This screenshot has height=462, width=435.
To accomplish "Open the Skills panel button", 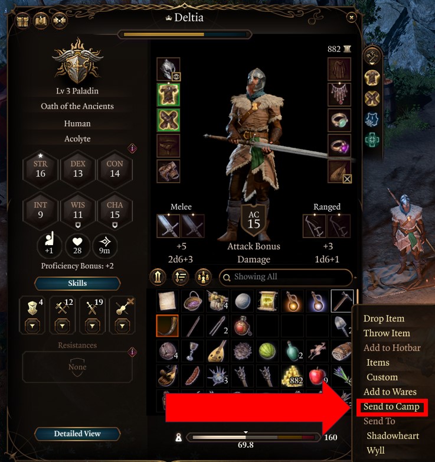I will click(x=77, y=283).
